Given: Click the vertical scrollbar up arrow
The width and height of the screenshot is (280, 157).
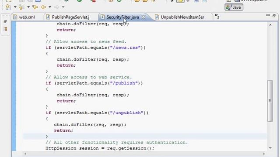Looking at the screenshot, I should 270,25.
